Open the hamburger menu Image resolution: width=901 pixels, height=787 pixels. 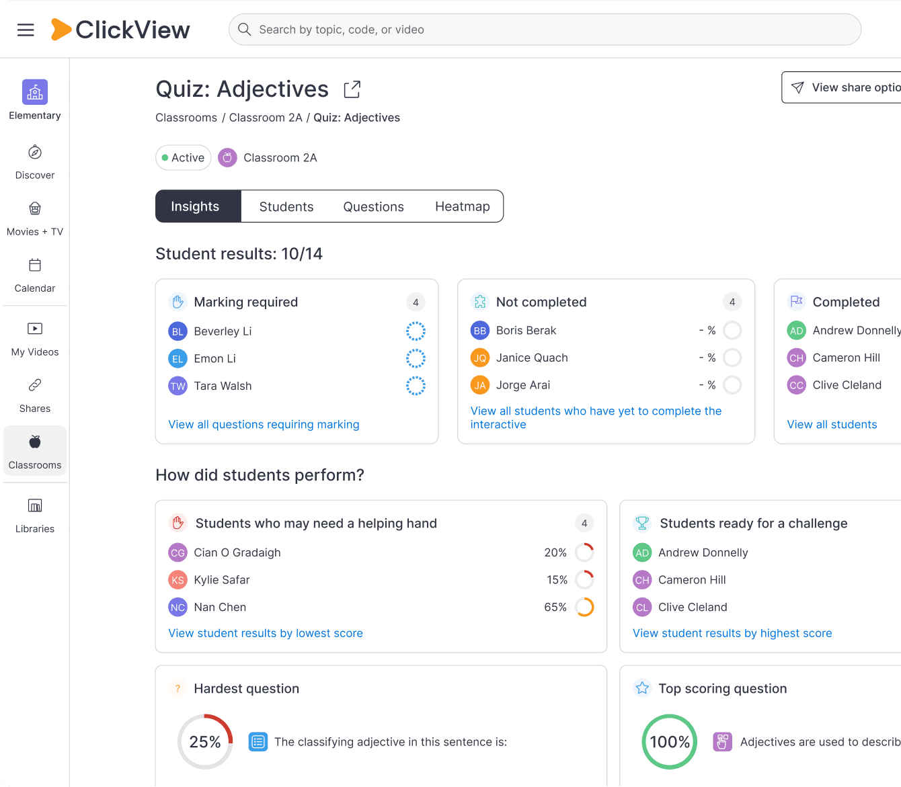pyautogui.click(x=26, y=30)
